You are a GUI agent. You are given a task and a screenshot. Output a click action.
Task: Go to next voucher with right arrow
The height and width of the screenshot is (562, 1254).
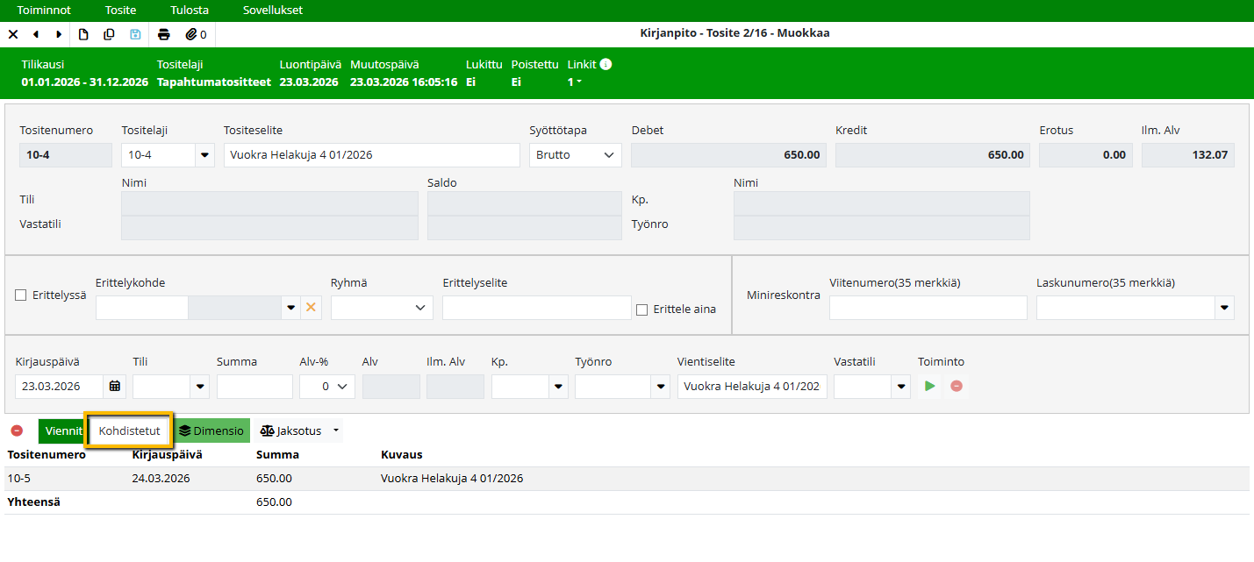point(59,35)
